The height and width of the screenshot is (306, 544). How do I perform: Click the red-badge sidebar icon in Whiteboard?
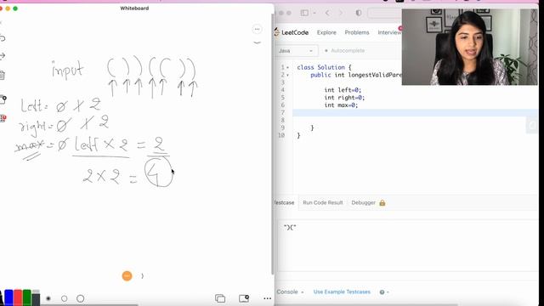3,119
